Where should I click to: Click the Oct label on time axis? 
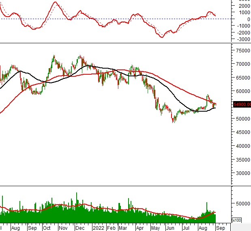coord(47,228)
